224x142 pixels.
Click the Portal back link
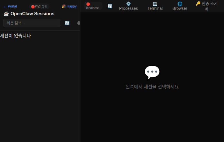pos(10,6)
